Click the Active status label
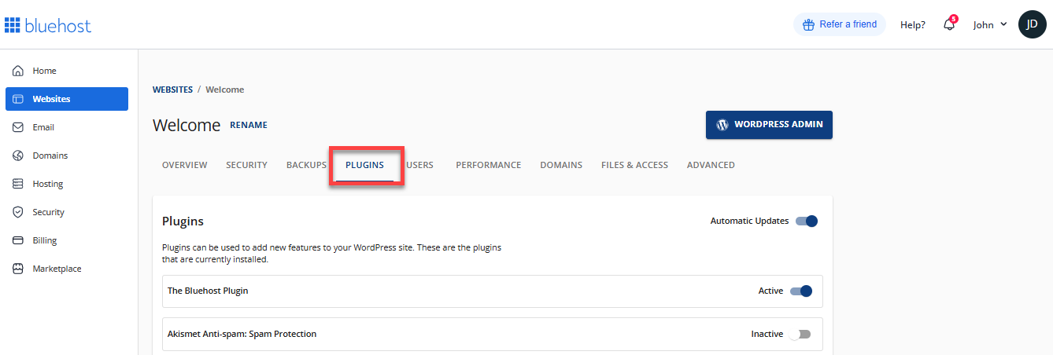This screenshot has height=355, width=1053. (770, 291)
